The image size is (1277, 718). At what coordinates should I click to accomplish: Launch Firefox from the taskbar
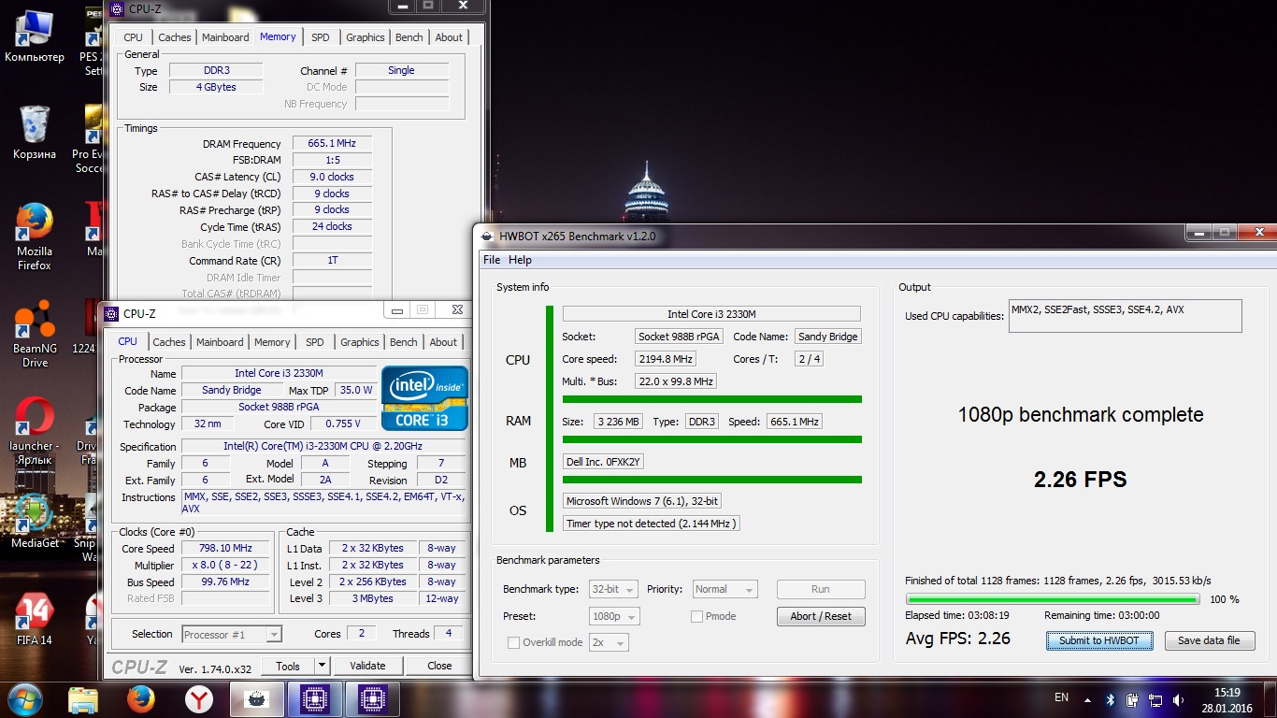pos(140,699)
